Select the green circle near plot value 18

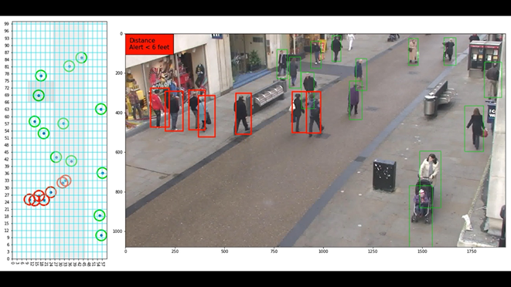[x=100, y=215]
